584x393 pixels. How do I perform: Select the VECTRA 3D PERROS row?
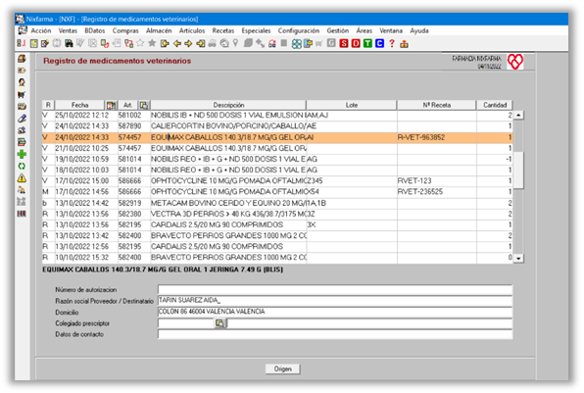pyautogui.click(x=277, y=214)
